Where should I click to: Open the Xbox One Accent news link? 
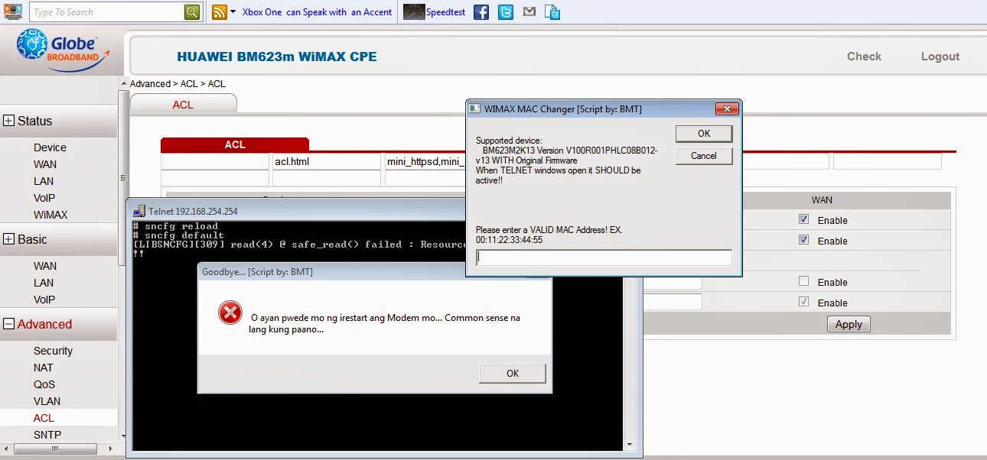317,12
